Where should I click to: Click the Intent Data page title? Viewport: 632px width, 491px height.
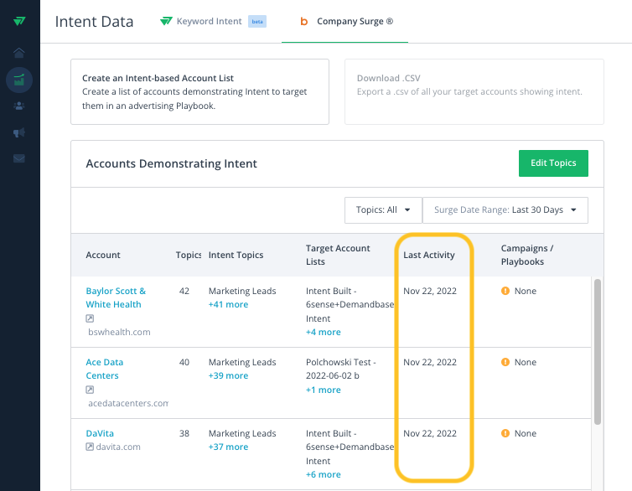pos(95,22)
